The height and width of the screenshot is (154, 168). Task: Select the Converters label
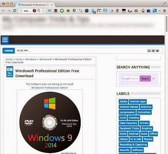[x=144, y=112]
